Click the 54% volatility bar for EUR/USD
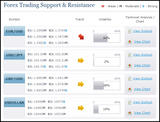 (107, 38)
